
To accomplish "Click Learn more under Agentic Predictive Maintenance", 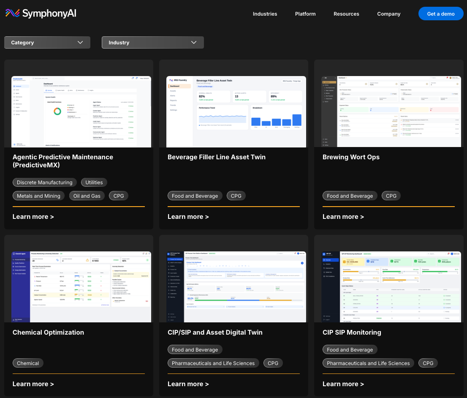I will [x=33, y=217].
